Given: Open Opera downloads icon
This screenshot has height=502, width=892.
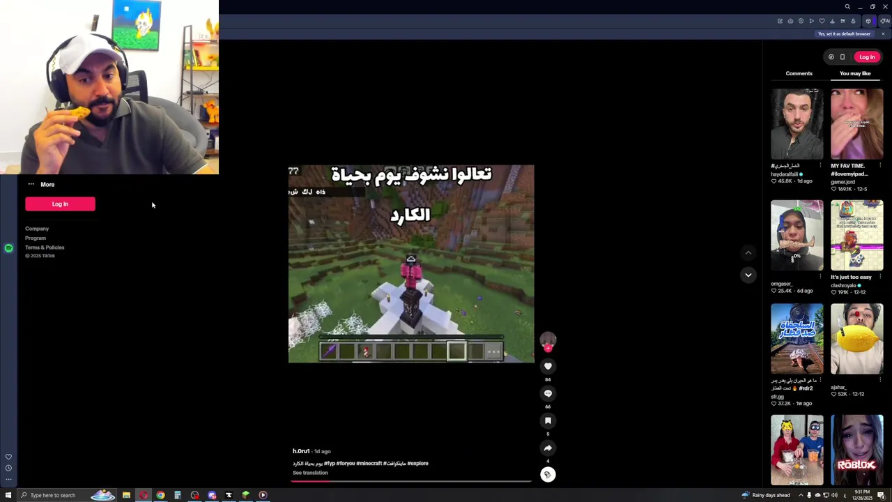Looking at the screenshot, I should click(x=832, y=21).
